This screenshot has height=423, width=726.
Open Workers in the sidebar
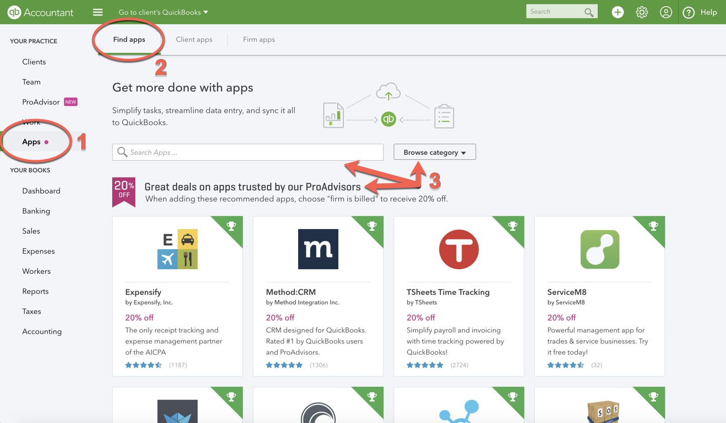(x=36, y=271)
